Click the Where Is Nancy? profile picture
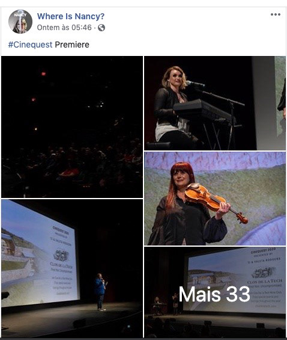Viewport: 287px width, 340px height. [x=20, y=22]
